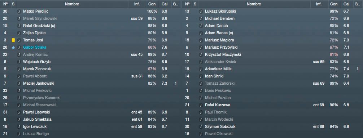Sort right table by Con column
The width and height of the screenshot is (363, 138).
pyautogui.click(x=334, y=4)
